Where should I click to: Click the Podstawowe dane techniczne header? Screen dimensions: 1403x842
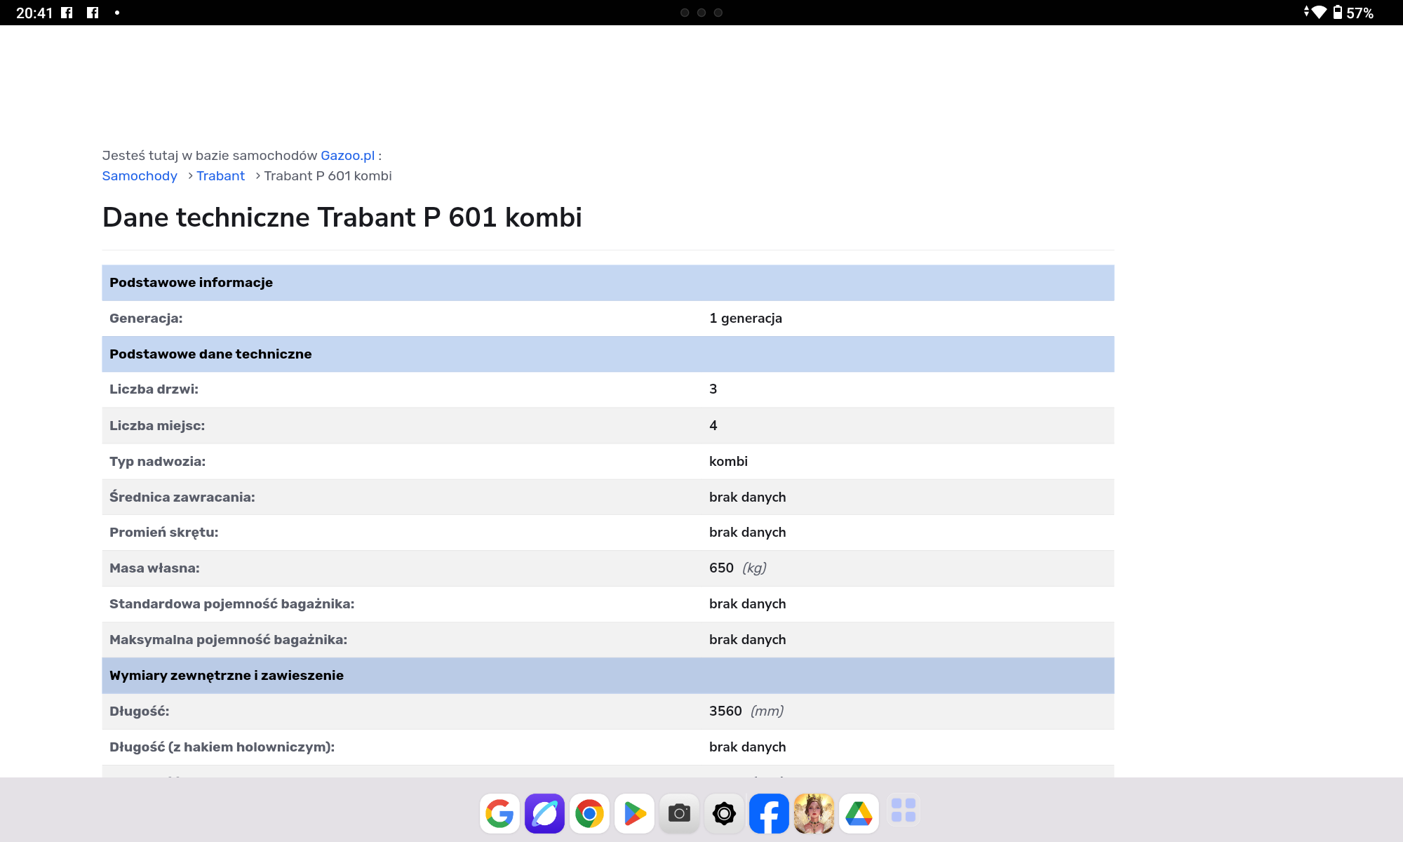click(x=210, y=354)
